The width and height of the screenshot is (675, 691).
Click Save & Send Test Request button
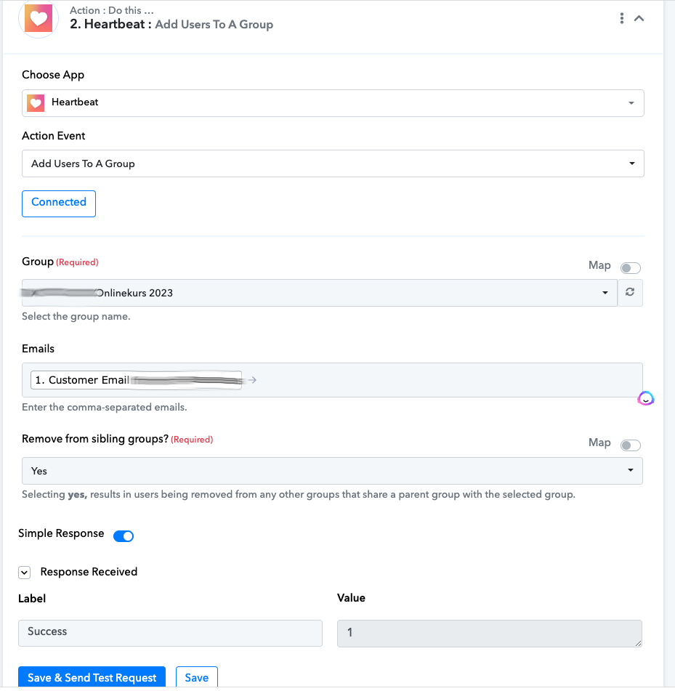click(x=92, y=677)
